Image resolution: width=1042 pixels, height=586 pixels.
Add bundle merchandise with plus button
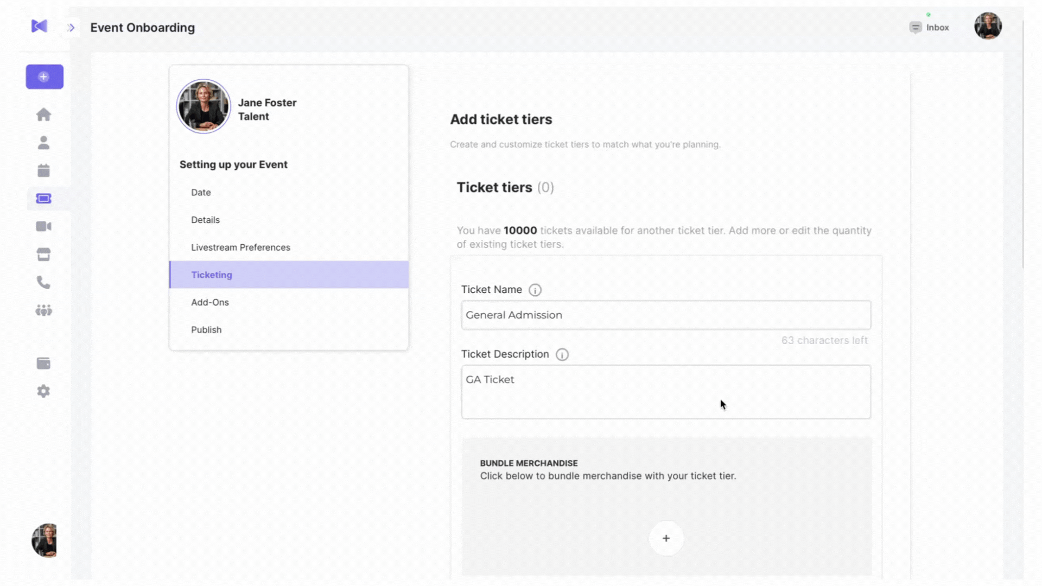click(x=666, y=538)
